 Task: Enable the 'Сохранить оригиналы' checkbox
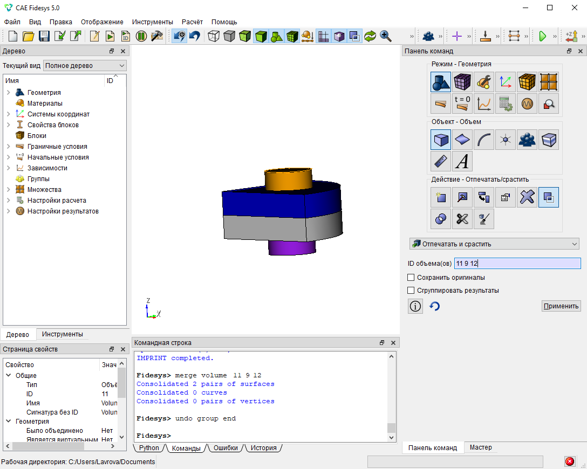(411, 278)
